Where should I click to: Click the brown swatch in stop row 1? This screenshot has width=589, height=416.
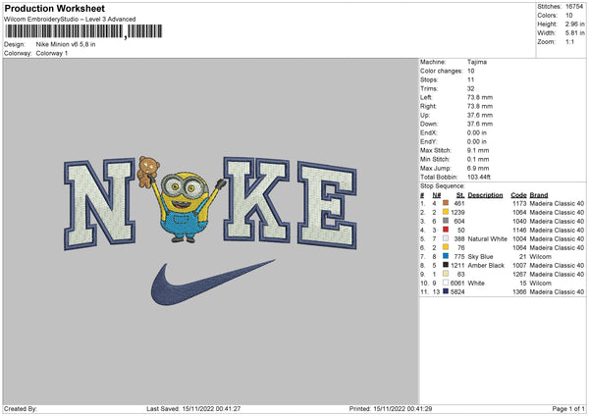click(x=446, y=203)
